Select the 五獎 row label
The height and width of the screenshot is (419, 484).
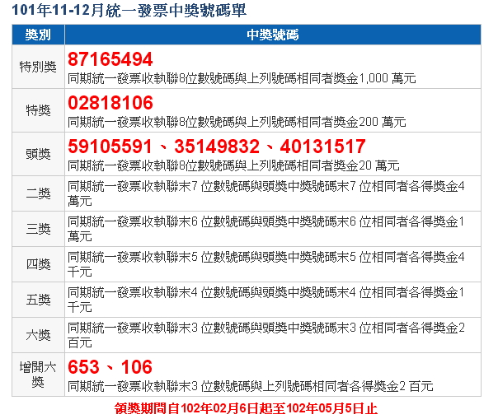pos(38,300)
